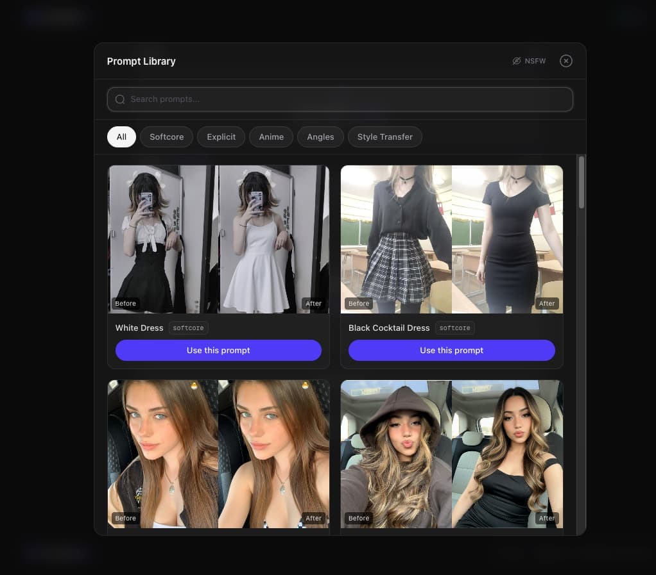Show the Anime category prompts

tap(271, 137)
